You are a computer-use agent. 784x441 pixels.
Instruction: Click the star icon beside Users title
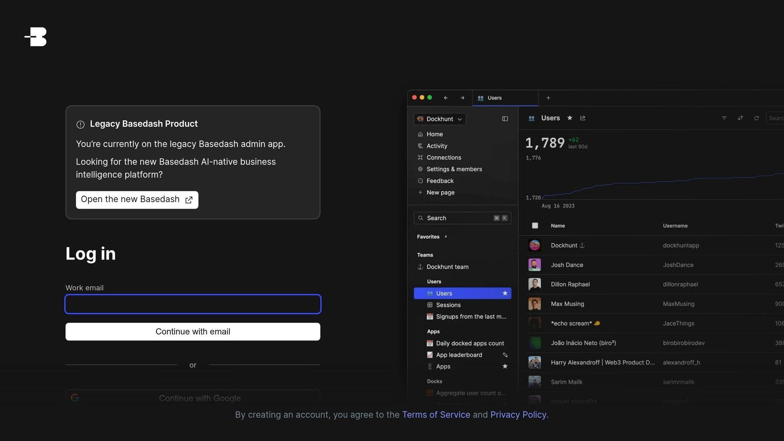tap(570, 118)
